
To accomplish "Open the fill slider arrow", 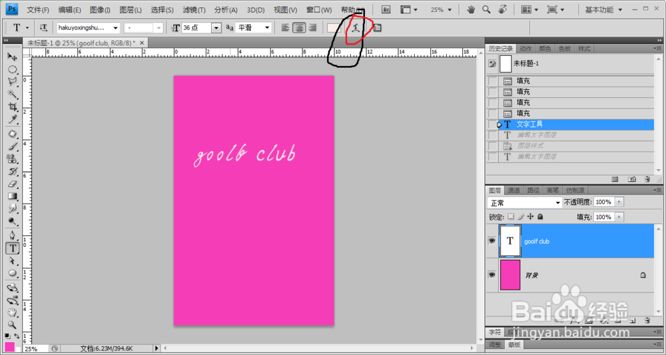I will coord(619,217).
